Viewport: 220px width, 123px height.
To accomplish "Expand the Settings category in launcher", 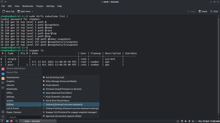I will point(24,97).
